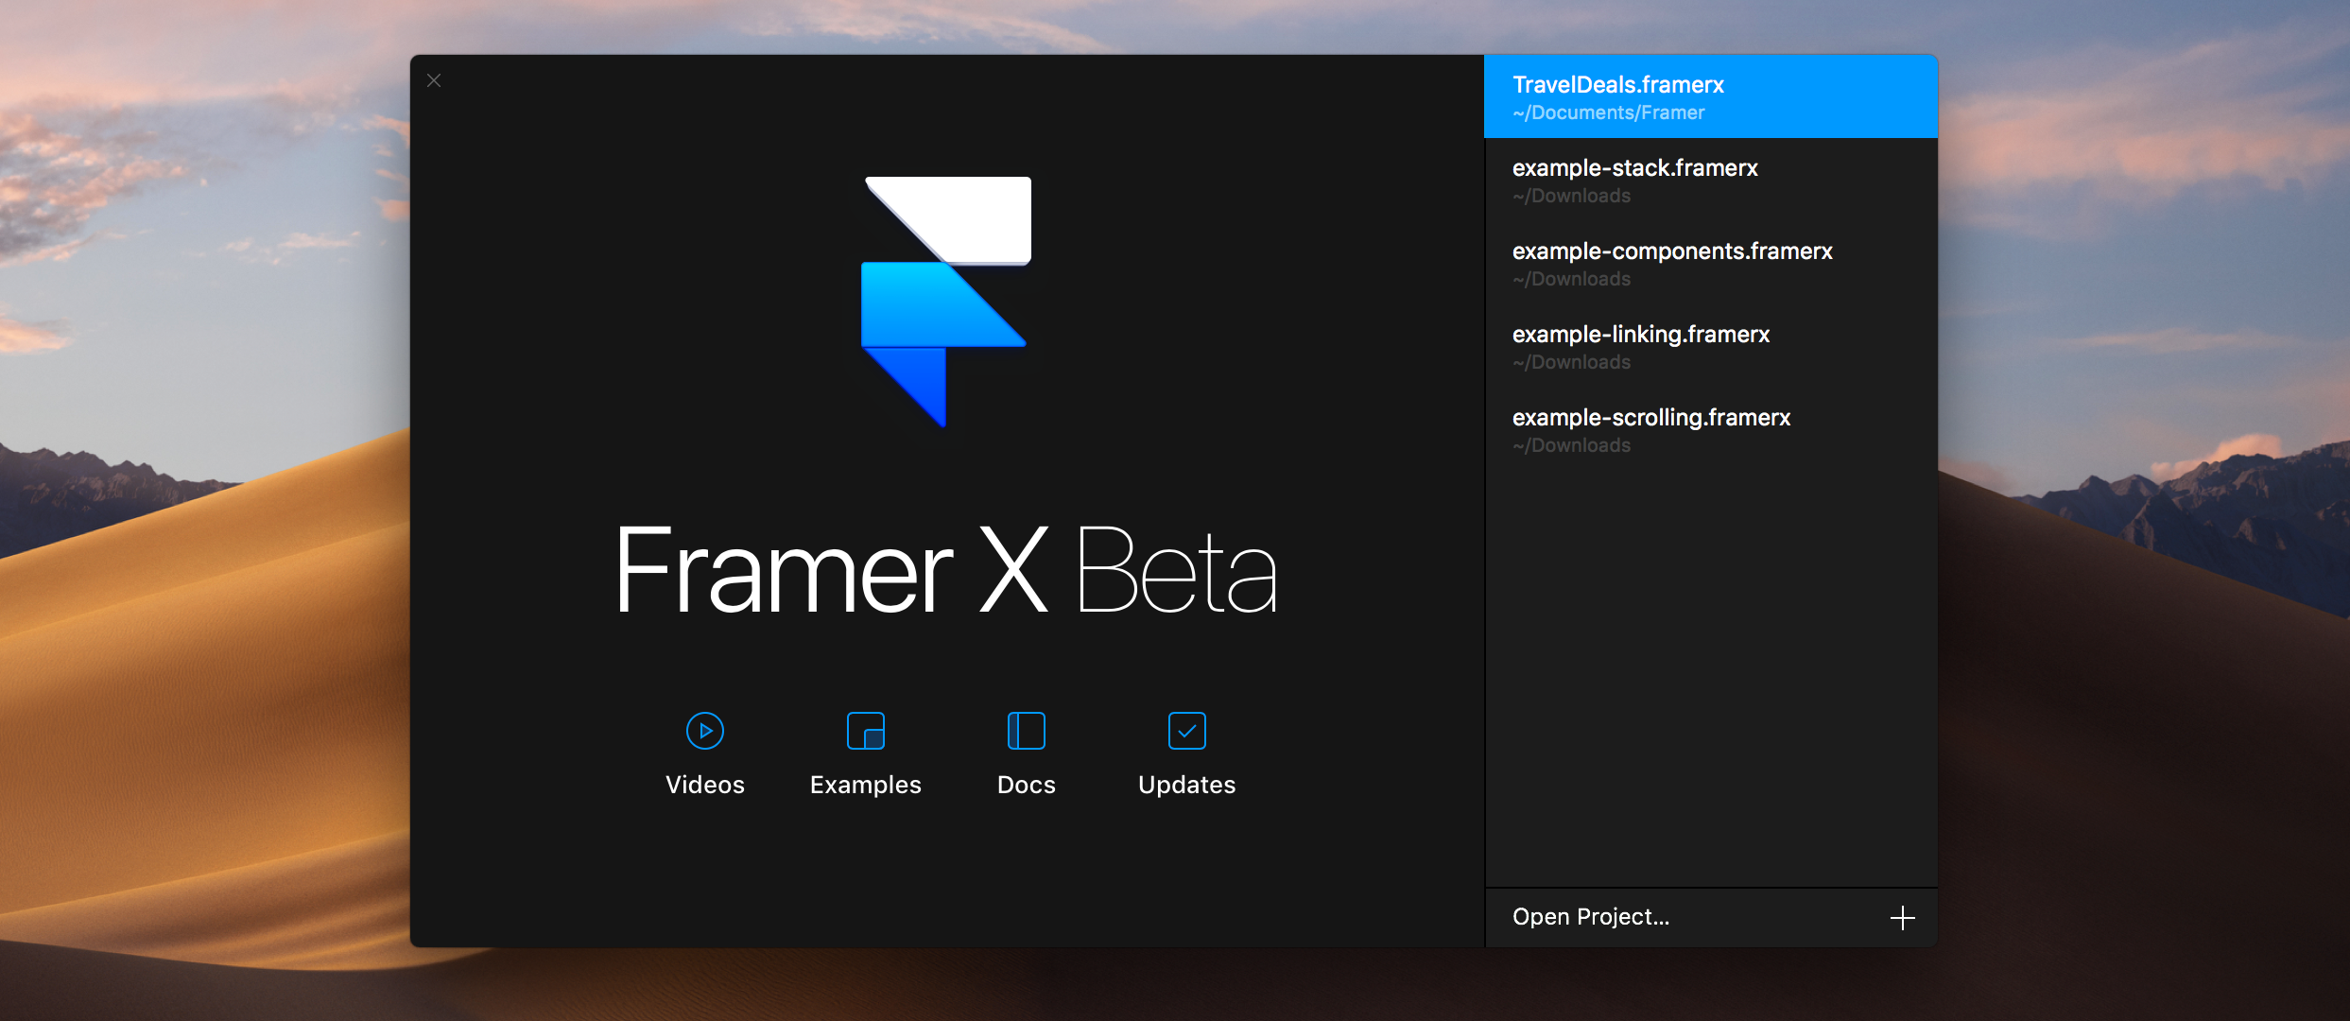The image size is (2350, 1021).
Task: Open TravelDeals.framerx recent project
Action: [1710, 96]
